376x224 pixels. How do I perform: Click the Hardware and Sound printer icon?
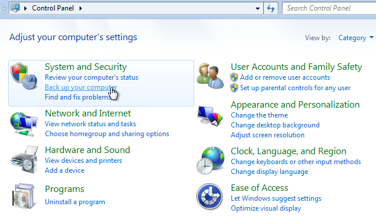24,159
